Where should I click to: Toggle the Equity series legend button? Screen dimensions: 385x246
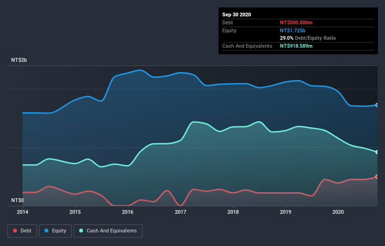[55, 231]
